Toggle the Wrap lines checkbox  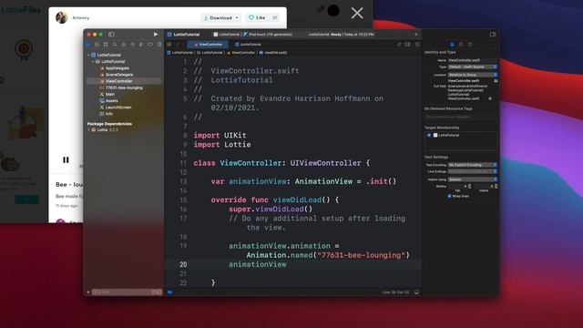449,196
